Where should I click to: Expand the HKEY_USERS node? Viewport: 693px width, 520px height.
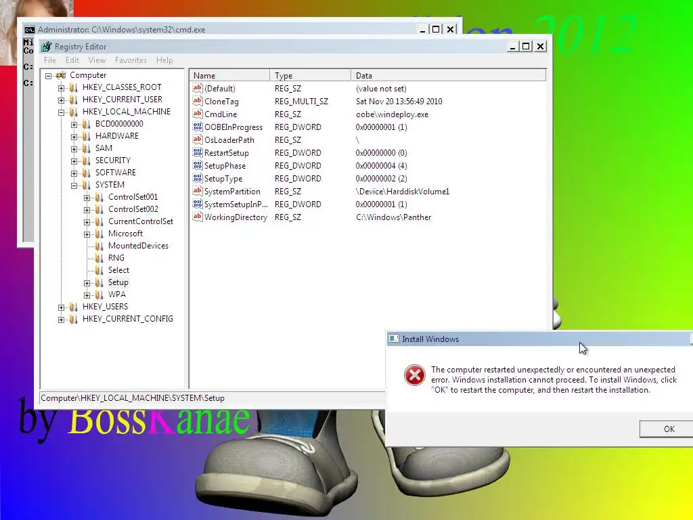pos(61,307)
